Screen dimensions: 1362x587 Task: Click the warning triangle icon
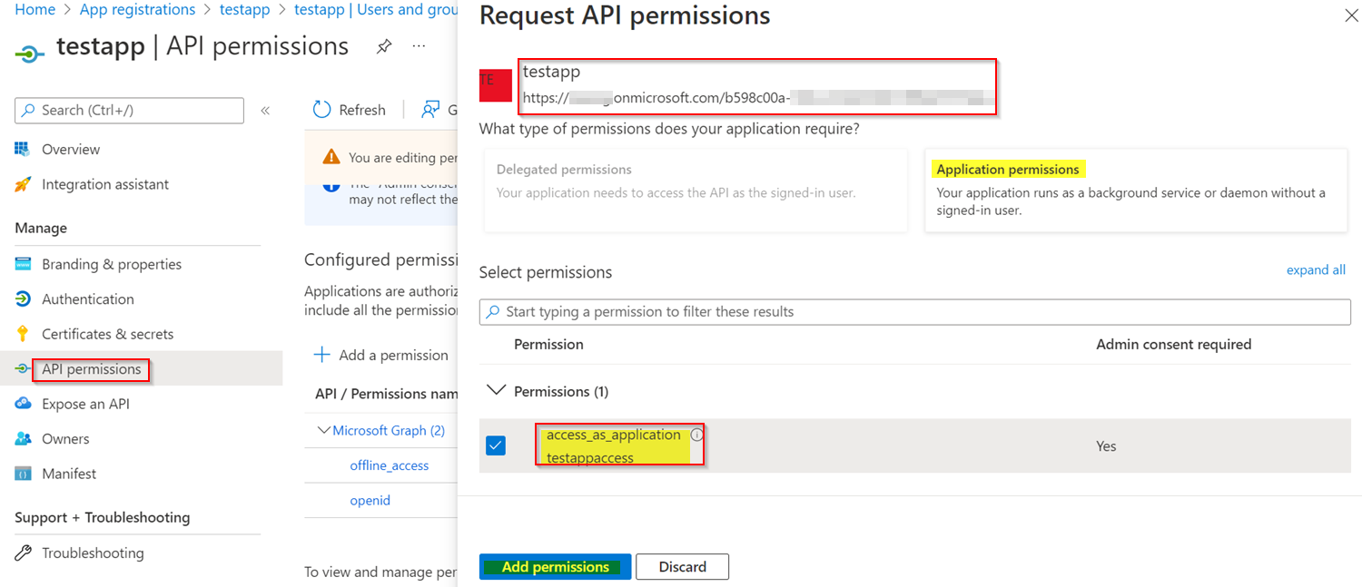(332, 157)
